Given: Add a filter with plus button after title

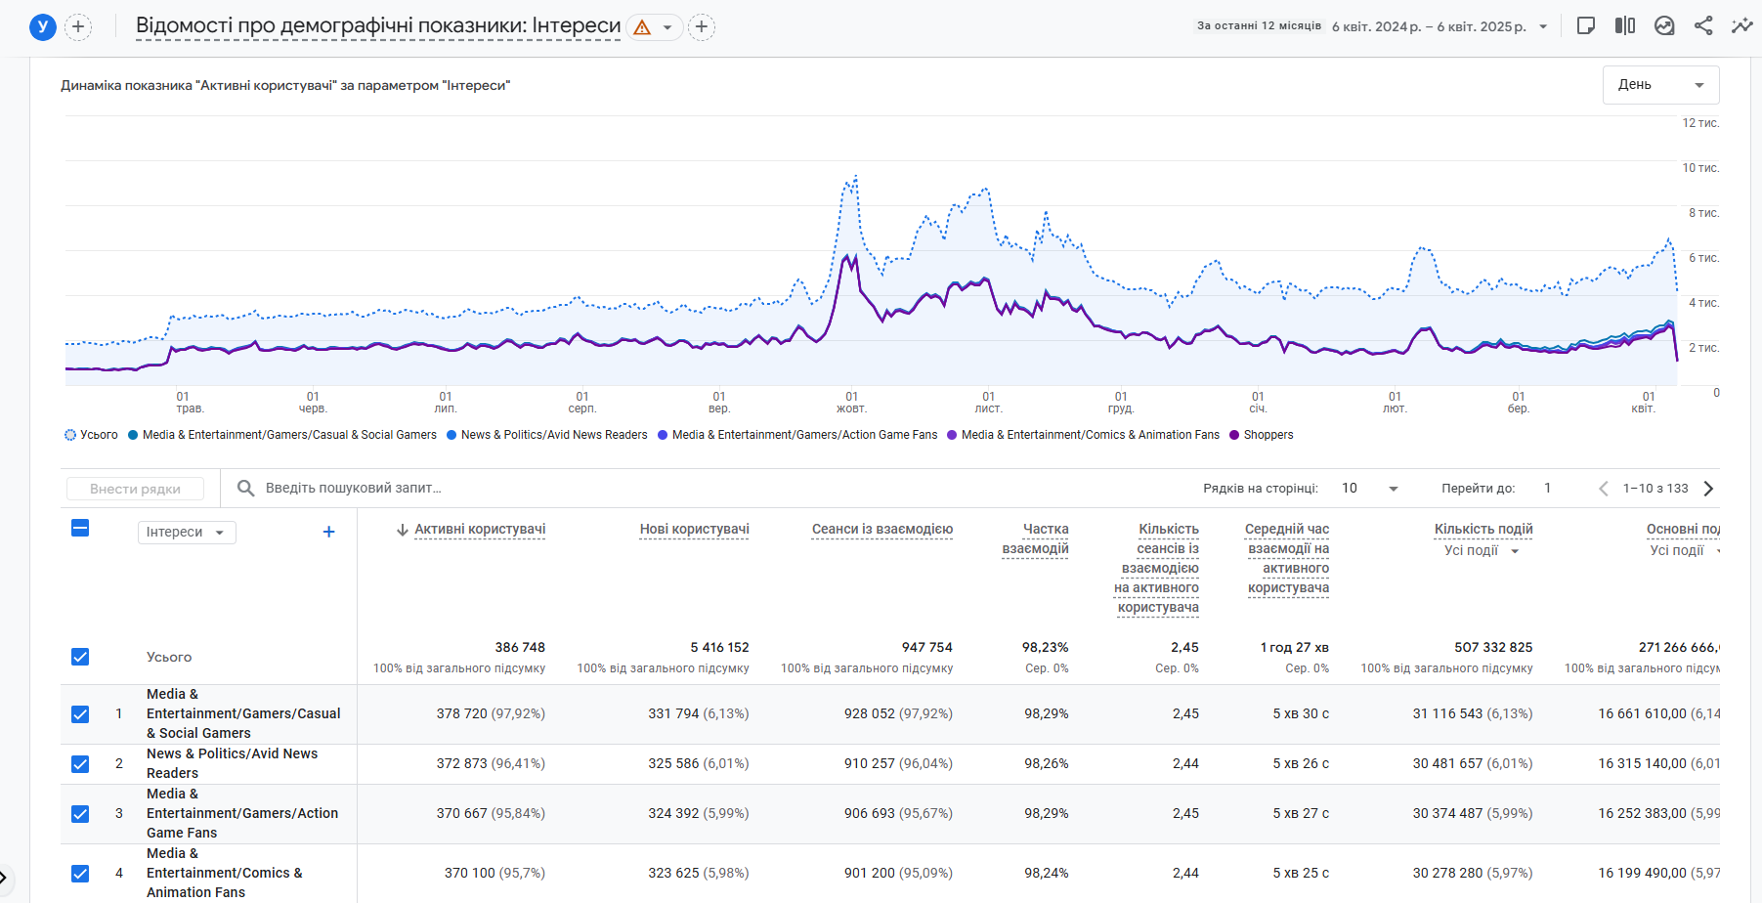Looking at the screenshot, I should coord(701,27).
